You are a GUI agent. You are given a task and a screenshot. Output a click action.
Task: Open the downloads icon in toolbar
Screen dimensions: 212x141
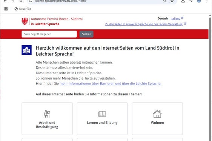point(183,1)
